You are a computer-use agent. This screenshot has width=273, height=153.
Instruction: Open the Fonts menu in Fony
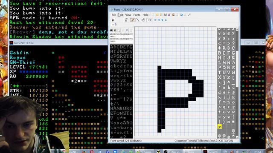136,15
